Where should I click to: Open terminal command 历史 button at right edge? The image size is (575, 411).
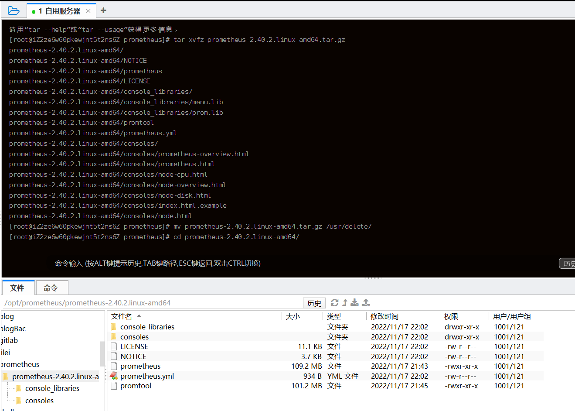[x=567, y=263]
